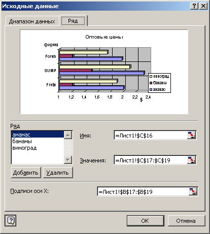Click the series list scroll up arrow
The width and height of the screenshot is (210, 234).
tap(68, 135)
